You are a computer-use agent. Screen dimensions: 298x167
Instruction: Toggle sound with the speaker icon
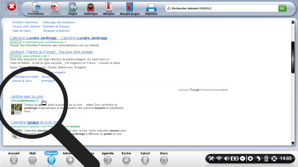[226, 158]
